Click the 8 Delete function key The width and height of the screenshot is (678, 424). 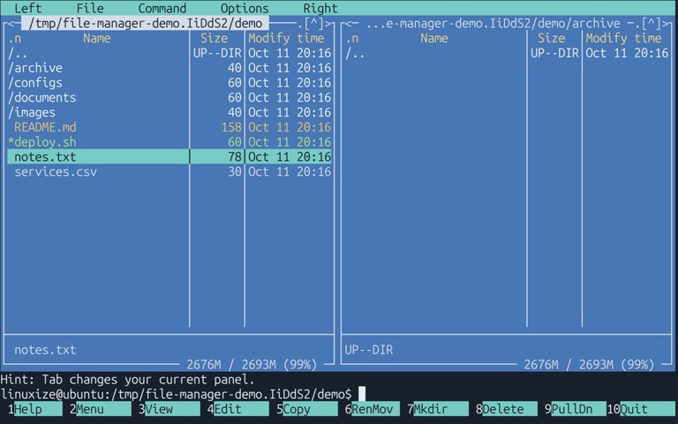(x=507, y=409)
